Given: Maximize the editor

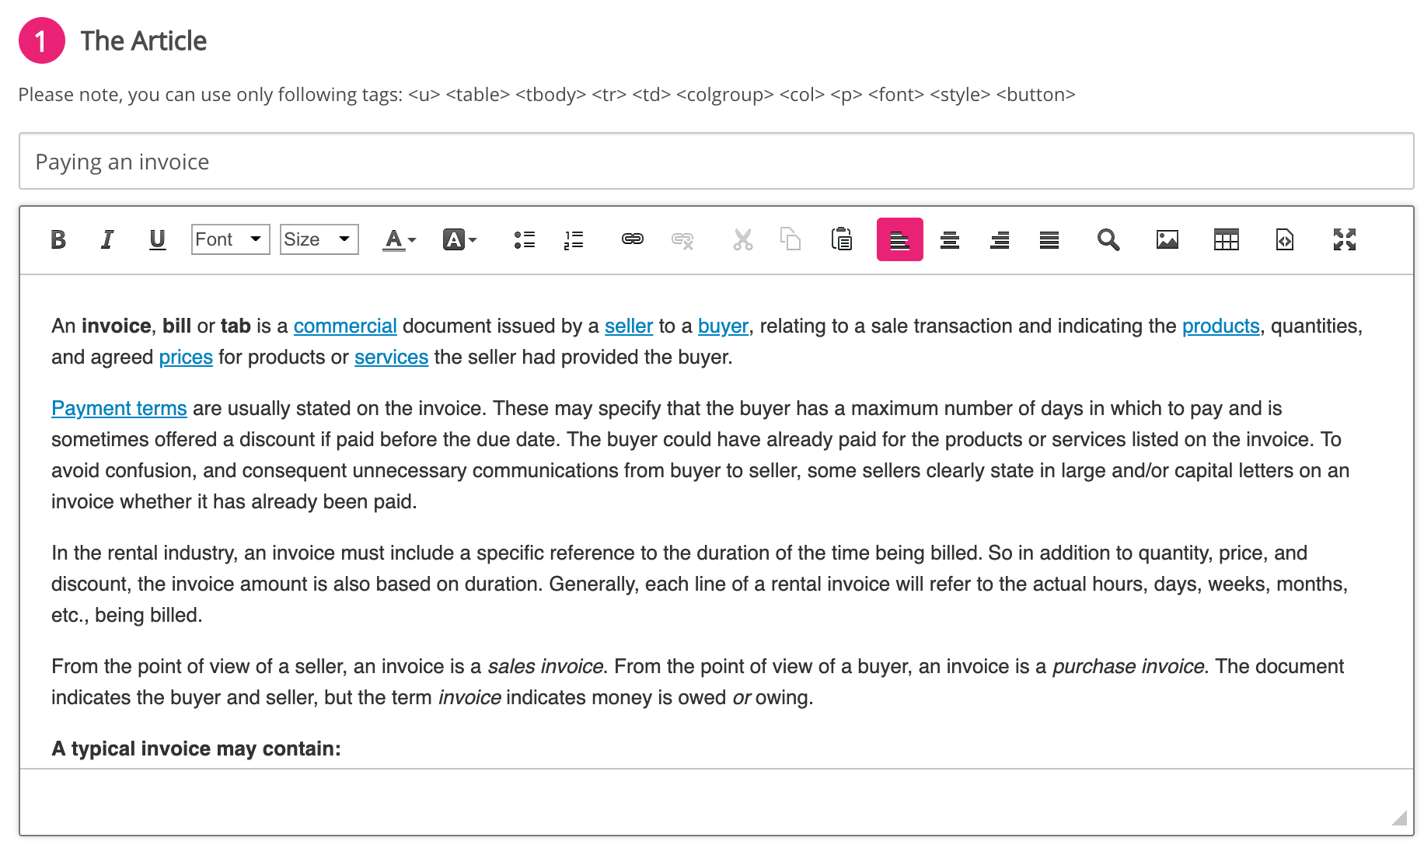Looking at the screenshot, I should click(x=1343, y=239).
